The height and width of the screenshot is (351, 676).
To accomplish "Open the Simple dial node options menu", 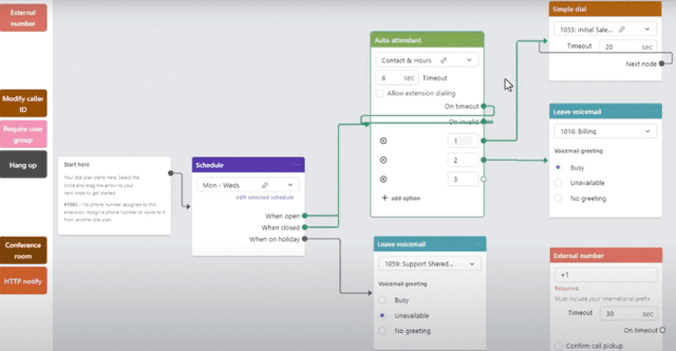I will pyautogui.click(x=654, y=9).
